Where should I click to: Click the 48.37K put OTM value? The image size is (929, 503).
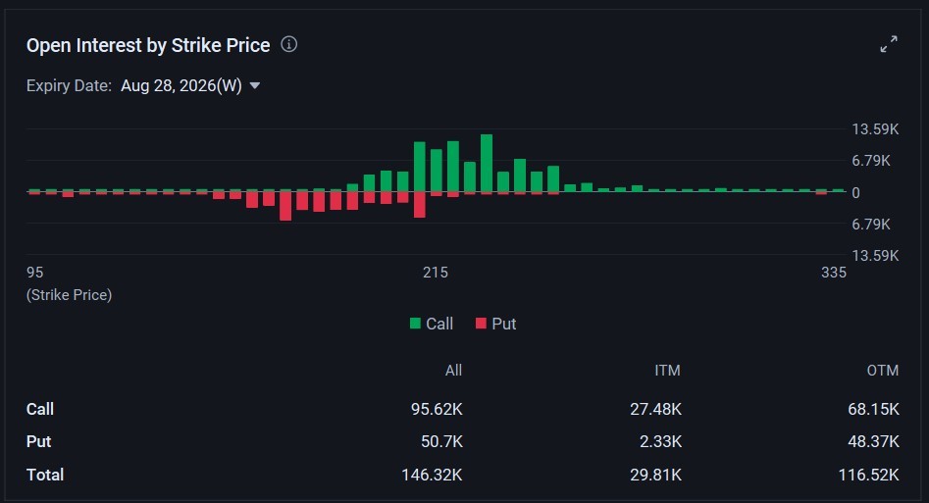pos(873,441)
